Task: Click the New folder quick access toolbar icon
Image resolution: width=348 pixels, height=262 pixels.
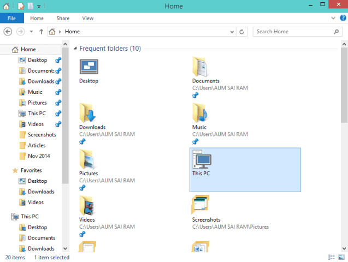Action: 31,6
